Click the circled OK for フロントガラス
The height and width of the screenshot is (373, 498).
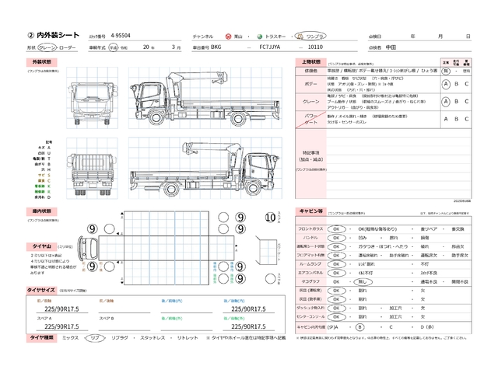point(337,230)
